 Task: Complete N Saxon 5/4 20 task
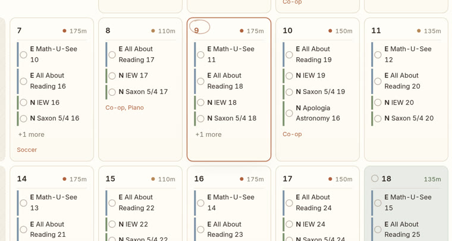coord(378,118)
